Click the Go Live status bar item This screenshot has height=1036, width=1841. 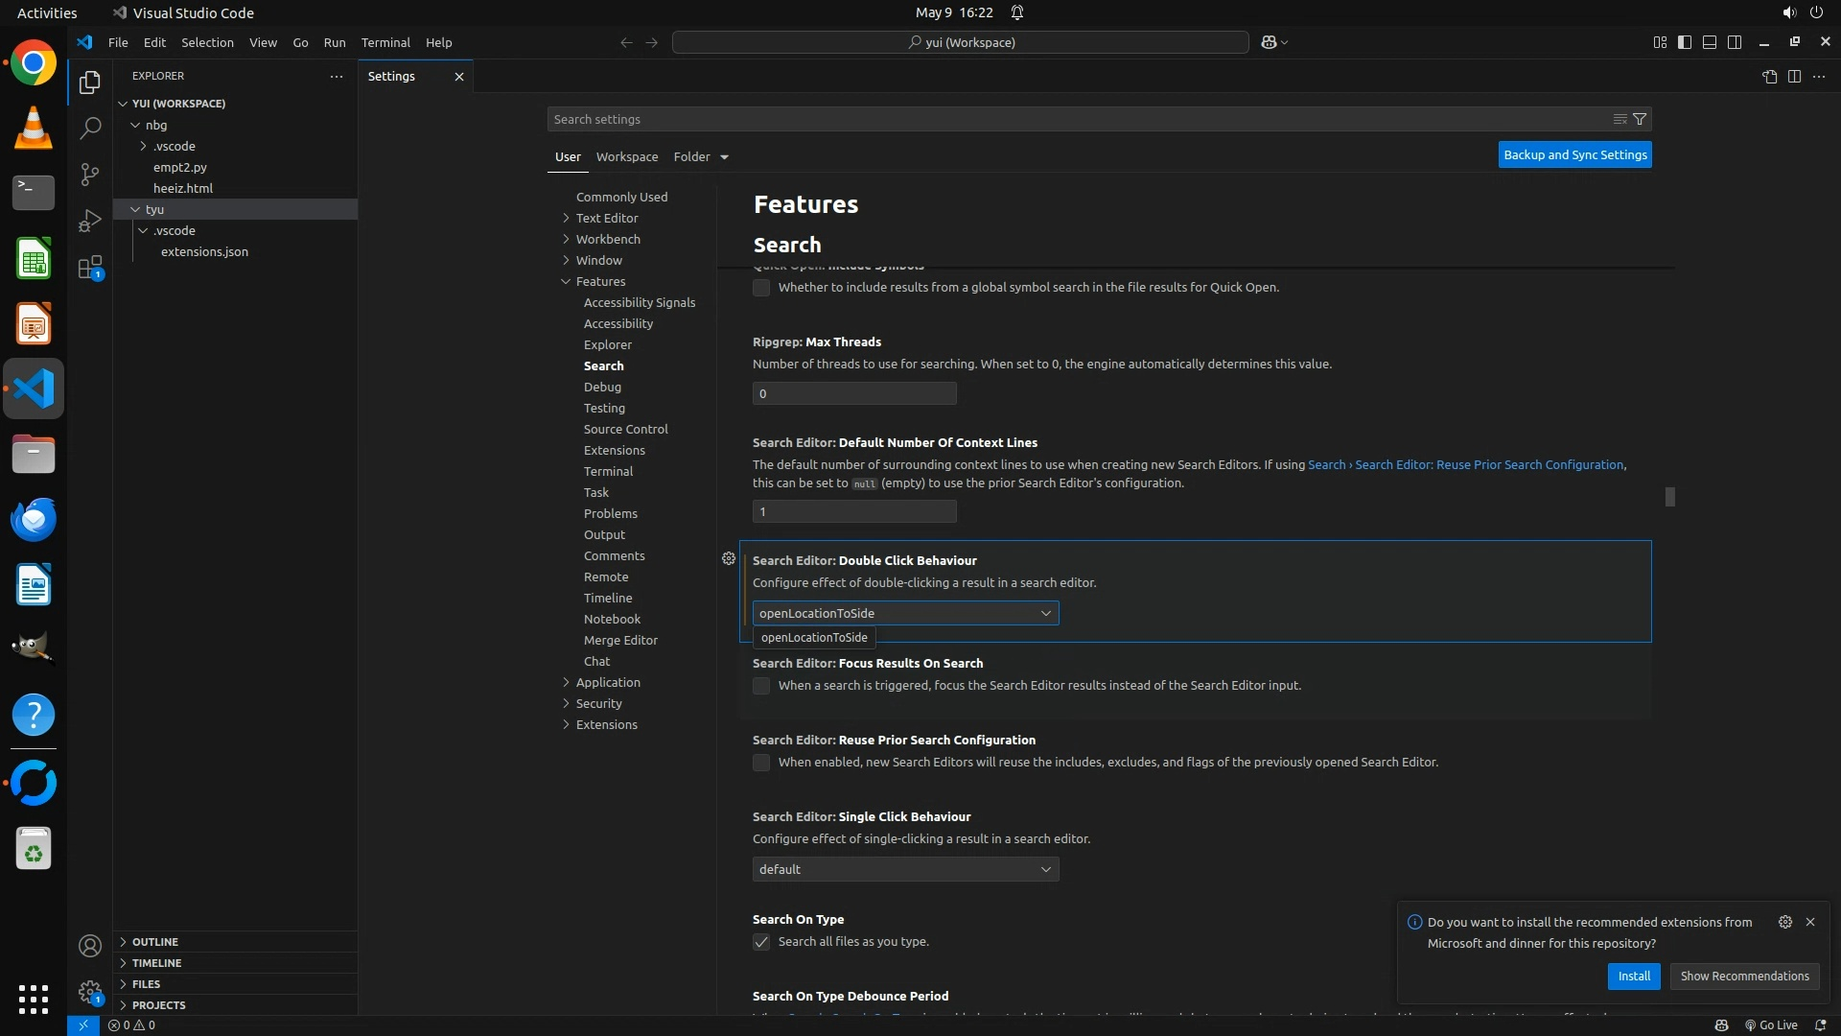(1771, 1024)
